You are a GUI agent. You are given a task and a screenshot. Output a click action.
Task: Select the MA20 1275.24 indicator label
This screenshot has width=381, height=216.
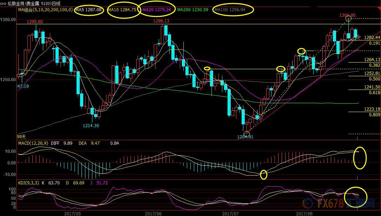click(x=157, y=10)
